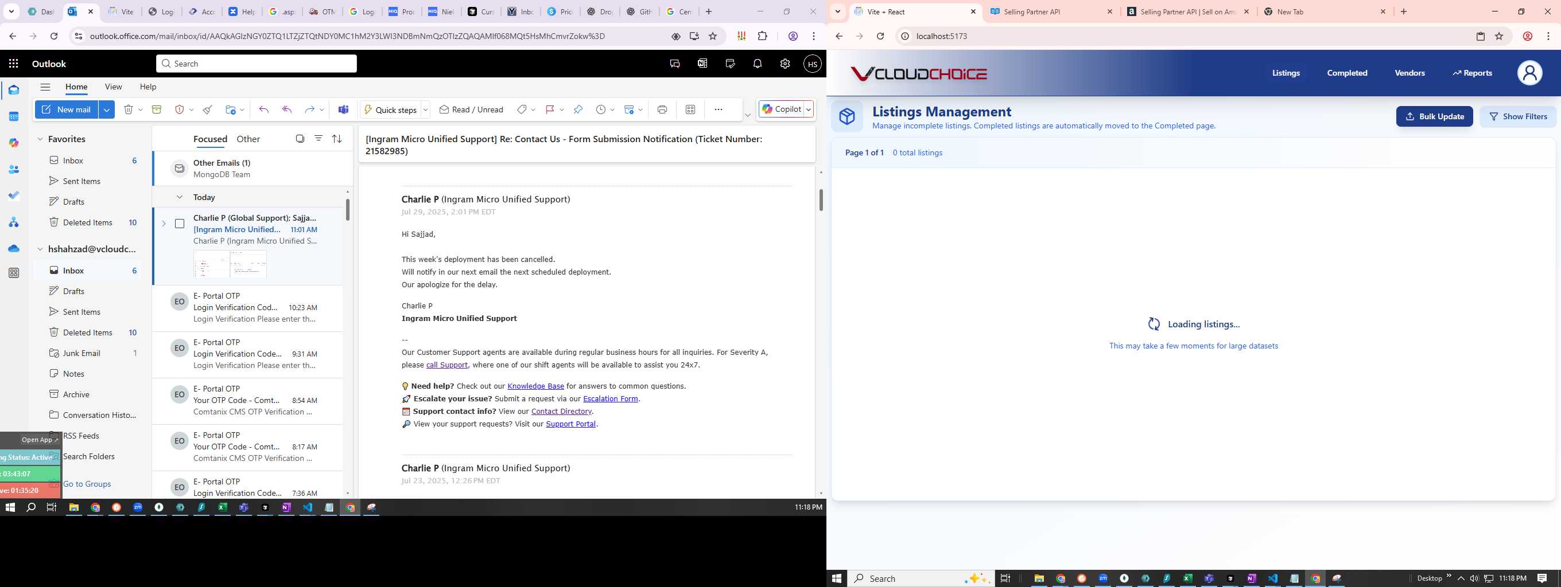Switch to the Help ribbon tab
This screenshot has height=587, width=1561.
pos(148,87)
